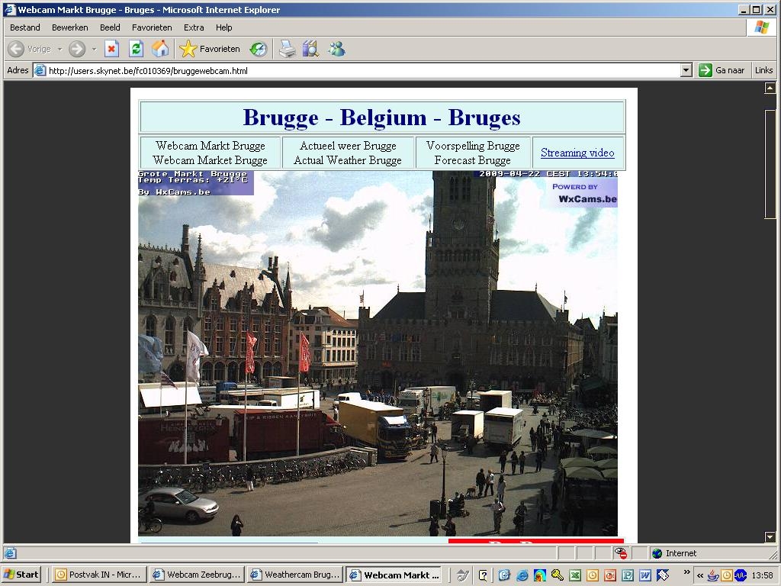Click the Refresh page icon

coord(136,49)
